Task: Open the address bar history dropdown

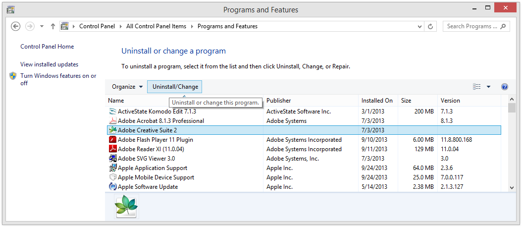Action: coord(419,26)
